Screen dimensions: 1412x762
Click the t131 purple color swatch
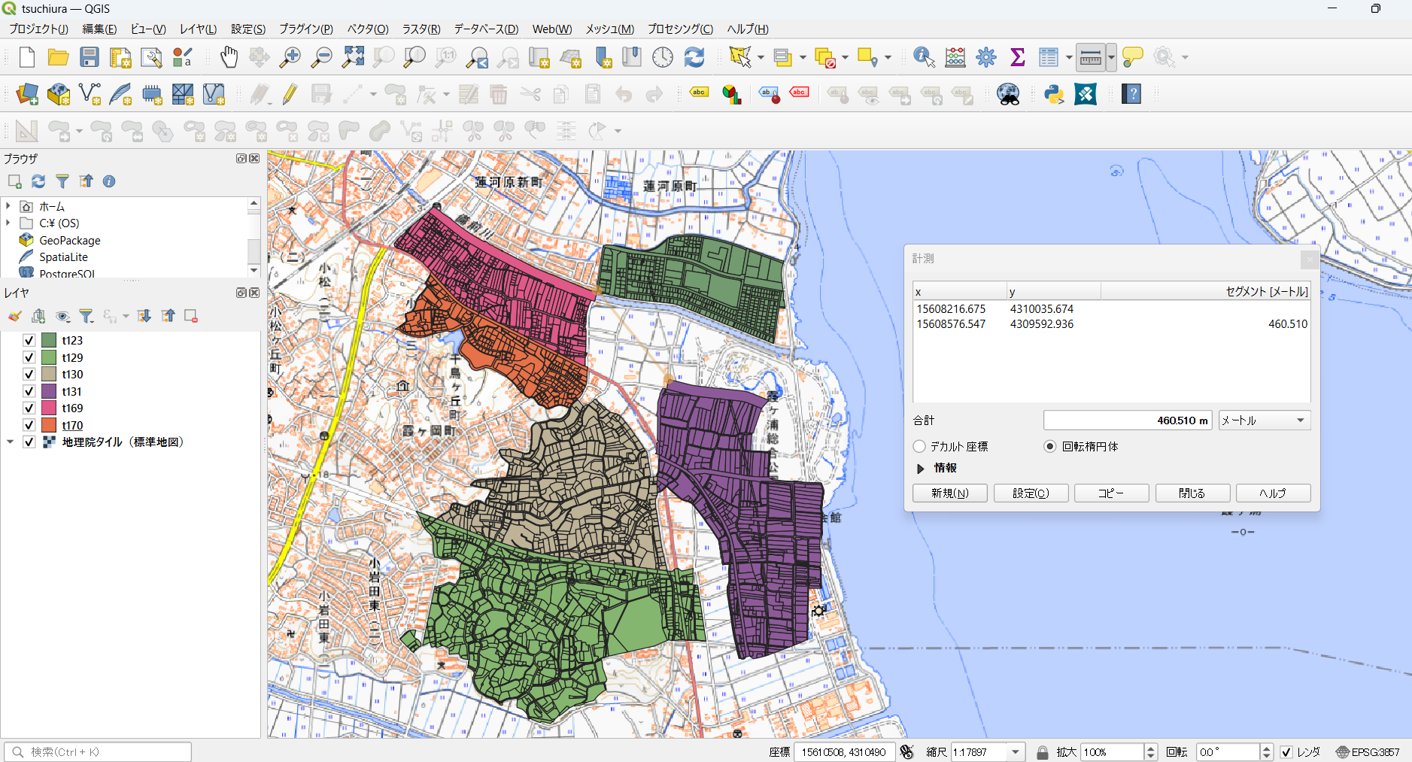pyautogui.click(x=49, y=391)
